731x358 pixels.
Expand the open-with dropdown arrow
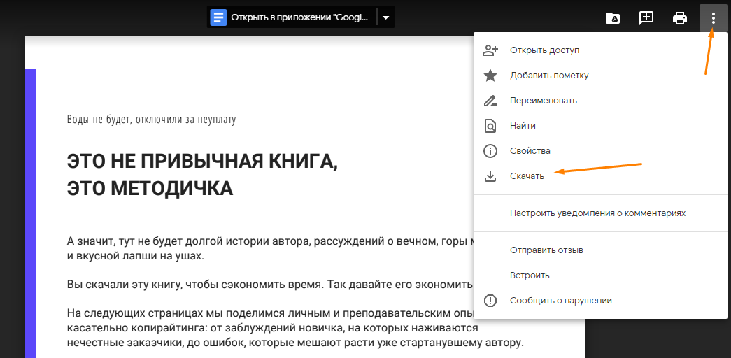[x=385, y=17]
